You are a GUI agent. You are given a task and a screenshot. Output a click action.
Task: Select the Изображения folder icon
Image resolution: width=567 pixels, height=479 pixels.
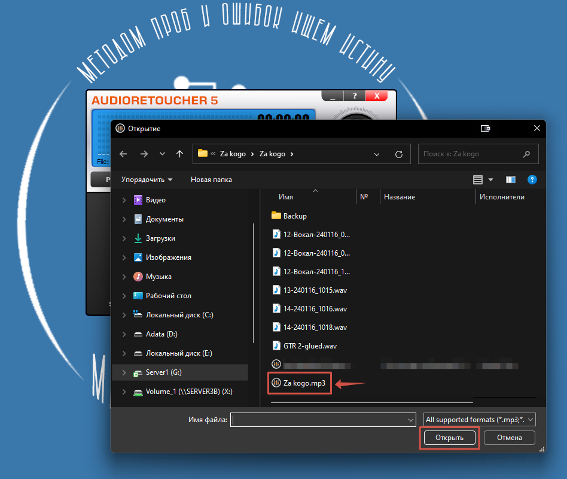pyautogui.click(x=138, y=257)
